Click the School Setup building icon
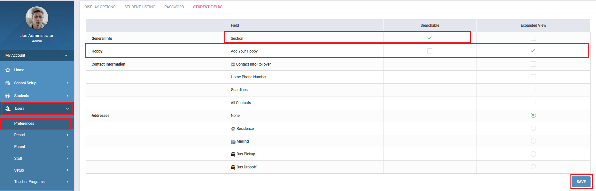 pos(8,83)
